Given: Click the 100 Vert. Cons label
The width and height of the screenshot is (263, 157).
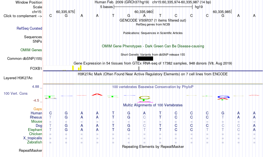Looking at the screenshot, I should 16,93.
